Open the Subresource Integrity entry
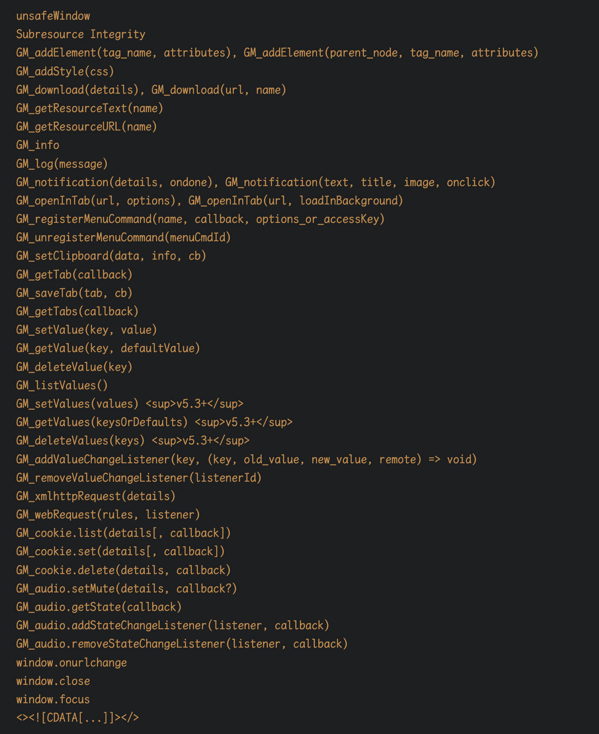 (x=81, y=35)
